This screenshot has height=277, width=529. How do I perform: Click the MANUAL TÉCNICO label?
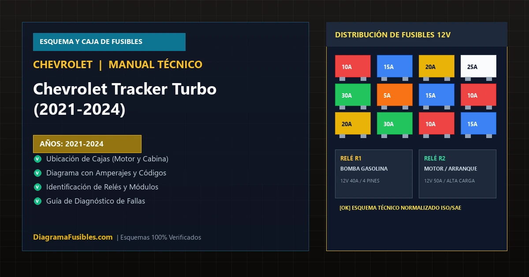click(x=156, y=65)
